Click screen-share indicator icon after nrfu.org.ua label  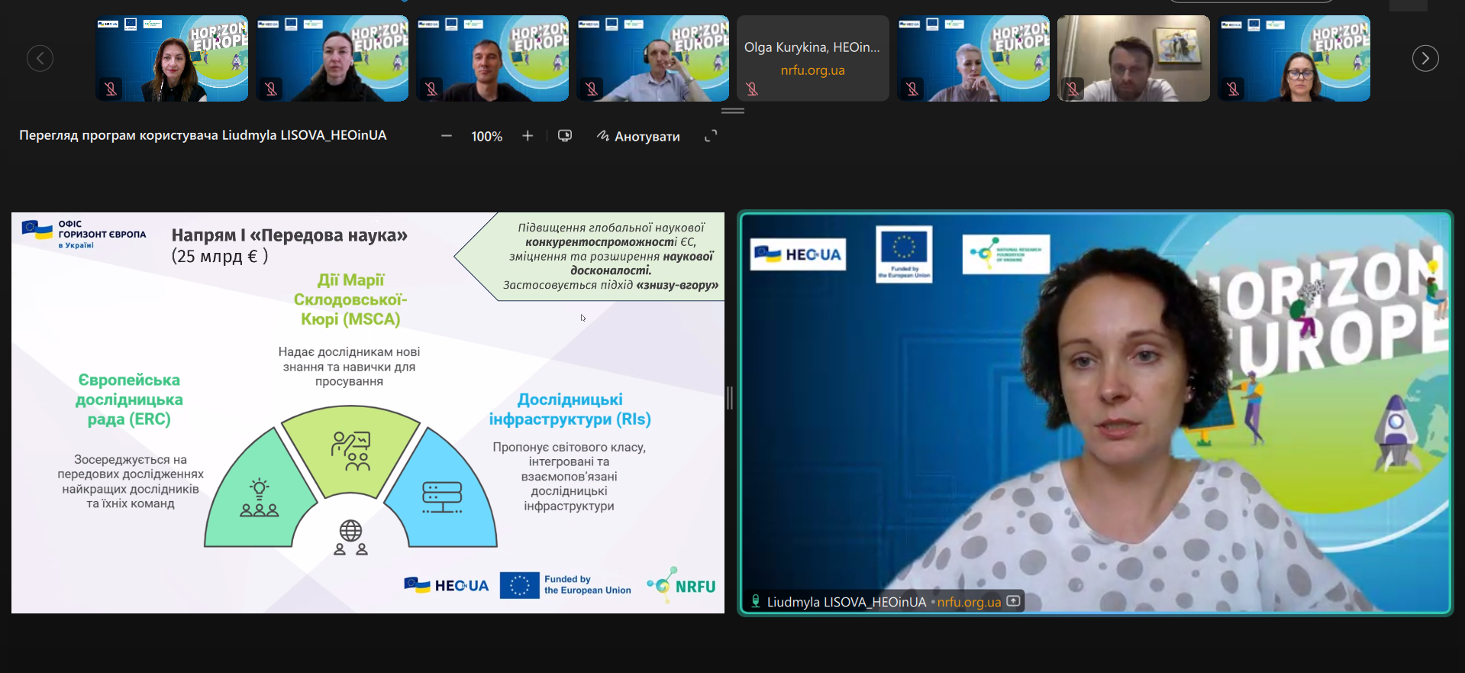tap(1013, 600)
